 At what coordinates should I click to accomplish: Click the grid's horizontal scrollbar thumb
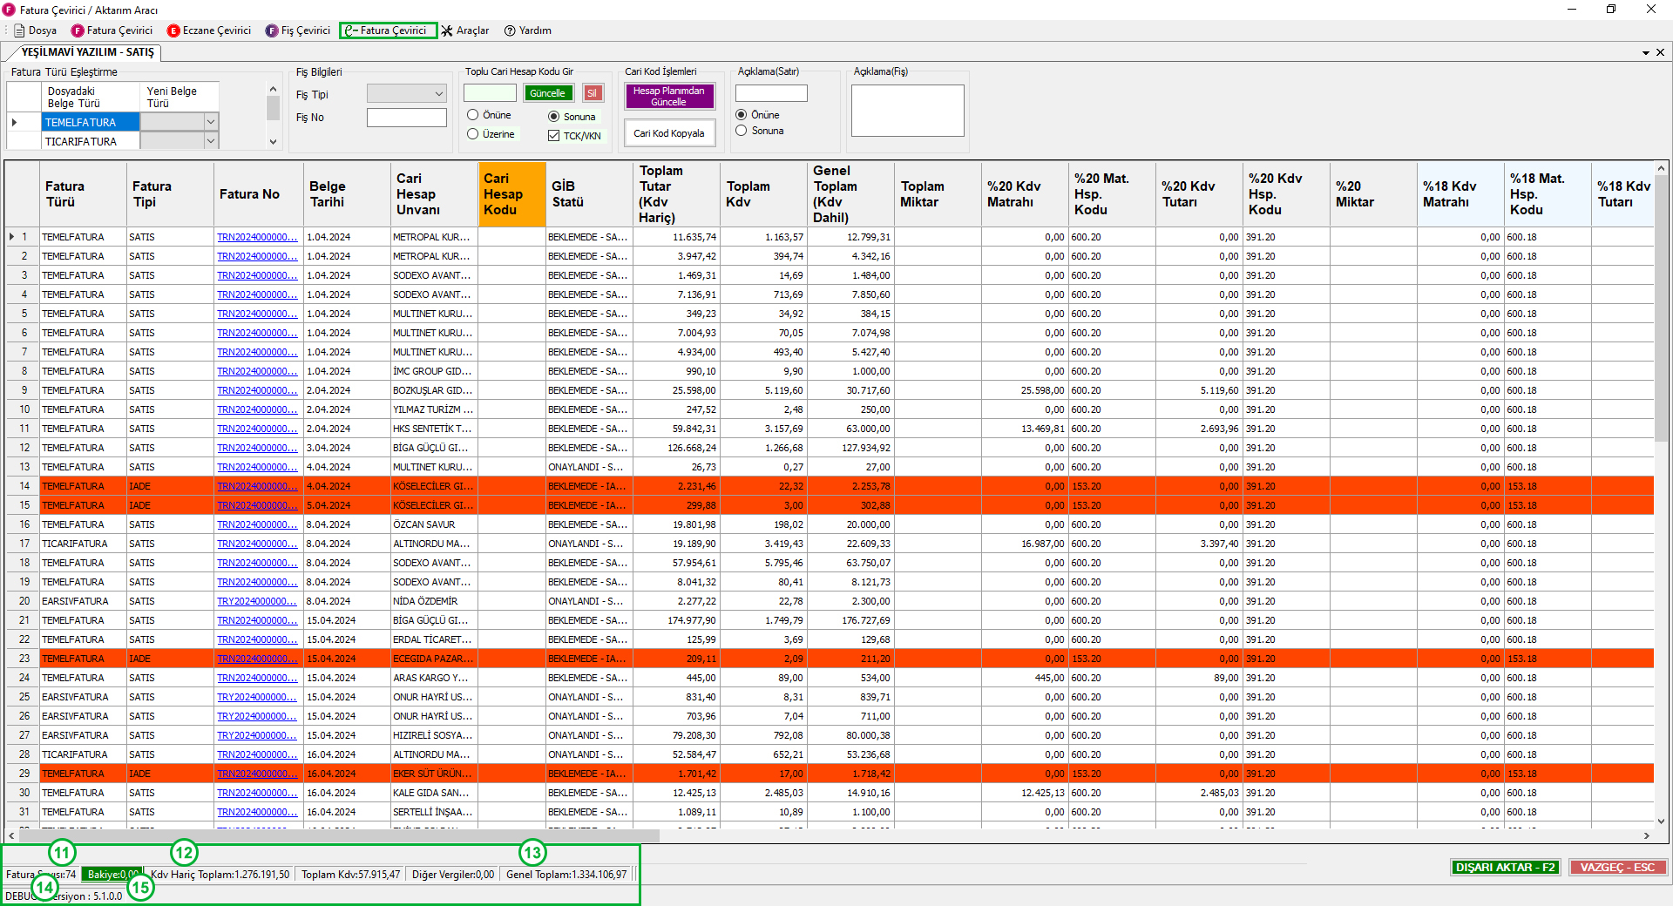pyautogui.click(x=340, y=835)
